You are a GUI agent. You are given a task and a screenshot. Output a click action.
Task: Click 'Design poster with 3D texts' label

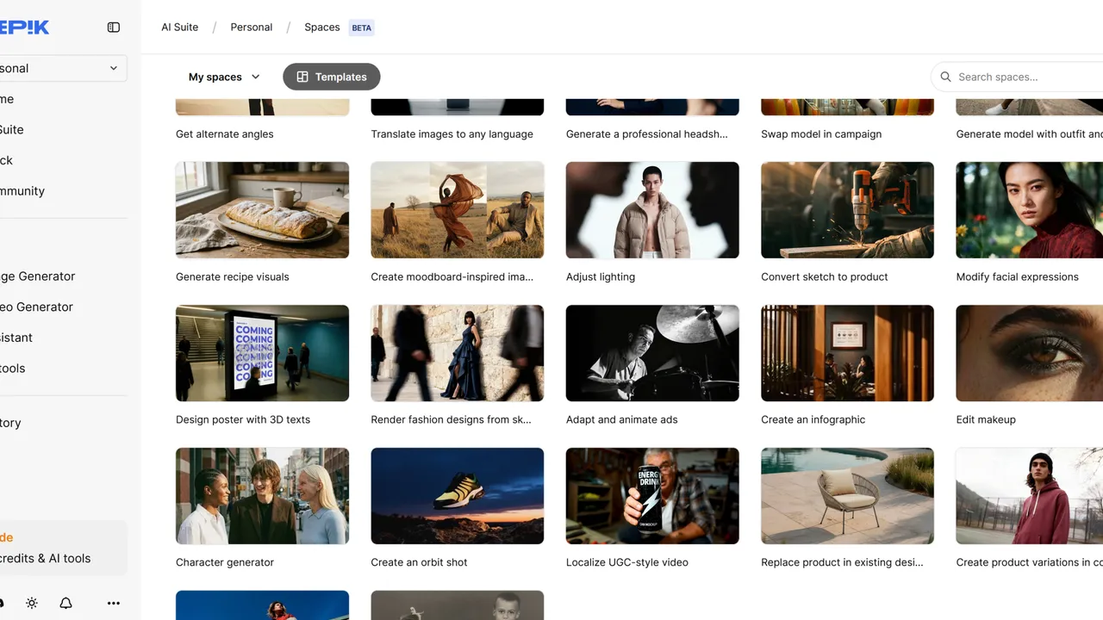coord(243,420)
